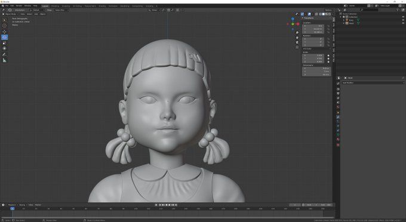Toggle the Scale X lock icon
Image resolution: width=406 pixels, height=222 pixels.
coord(328,55)
